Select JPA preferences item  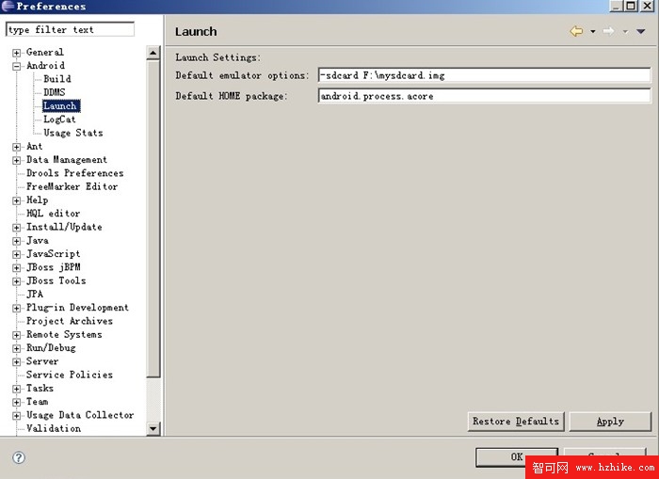click(35, 295)
